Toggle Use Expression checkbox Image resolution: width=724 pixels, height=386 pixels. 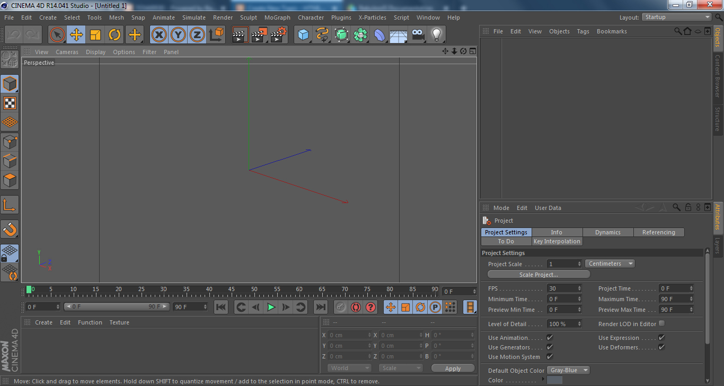tap(661, 338)
